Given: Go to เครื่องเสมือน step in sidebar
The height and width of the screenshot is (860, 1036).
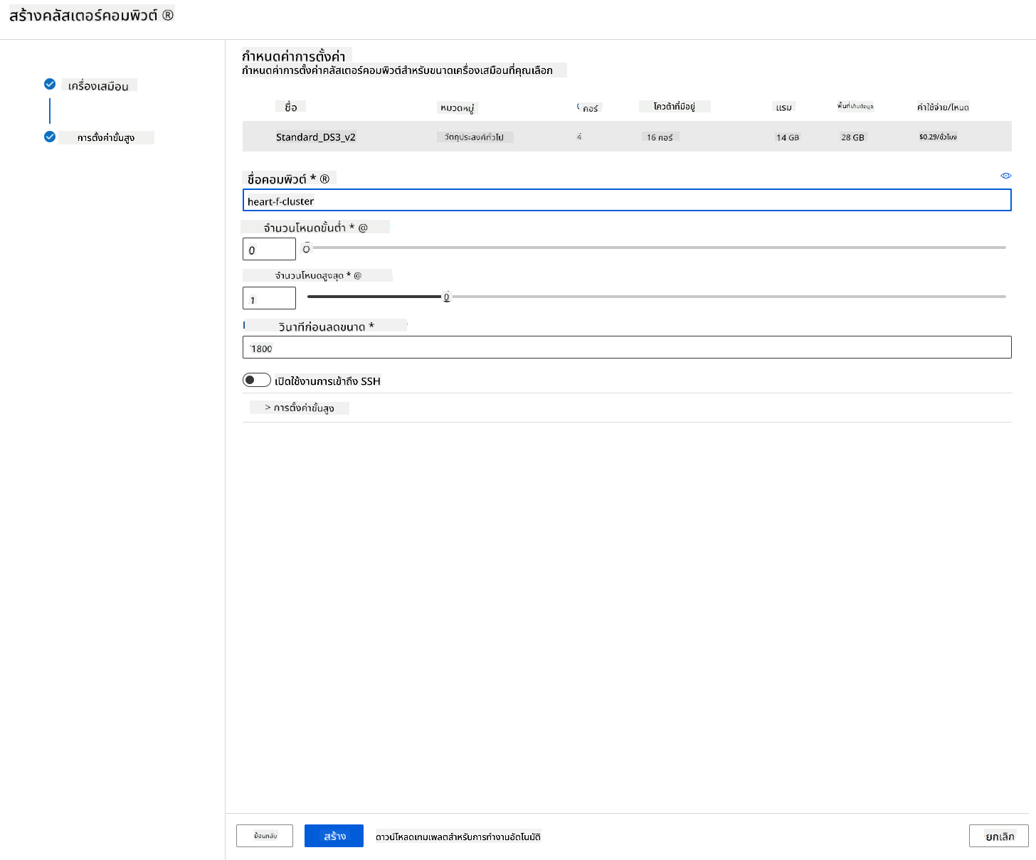Looking at the screenshot, I should 98,86.
